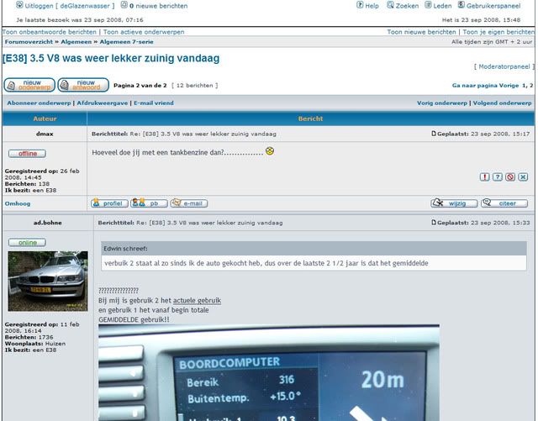The width and height of the screenshot is (538, 421).
Task: Click the underlined text actuele gebruik
Action: [x=197, y=301]
